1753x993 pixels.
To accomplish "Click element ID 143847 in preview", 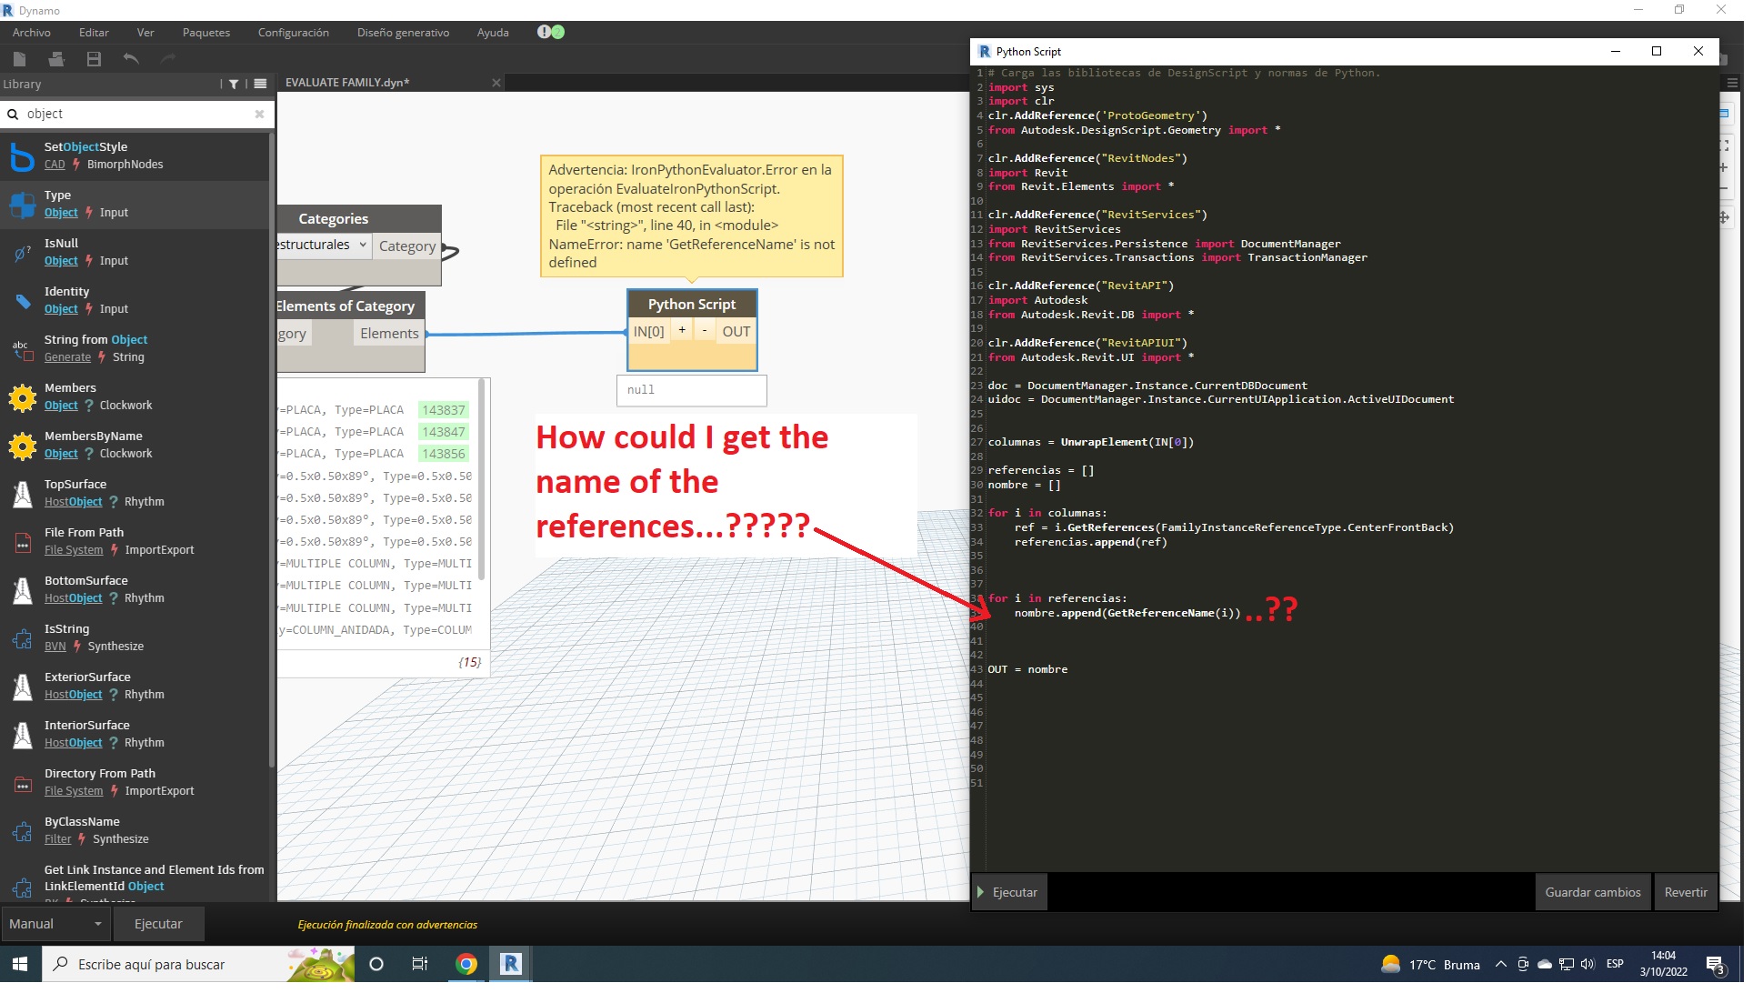I will 444,432.
